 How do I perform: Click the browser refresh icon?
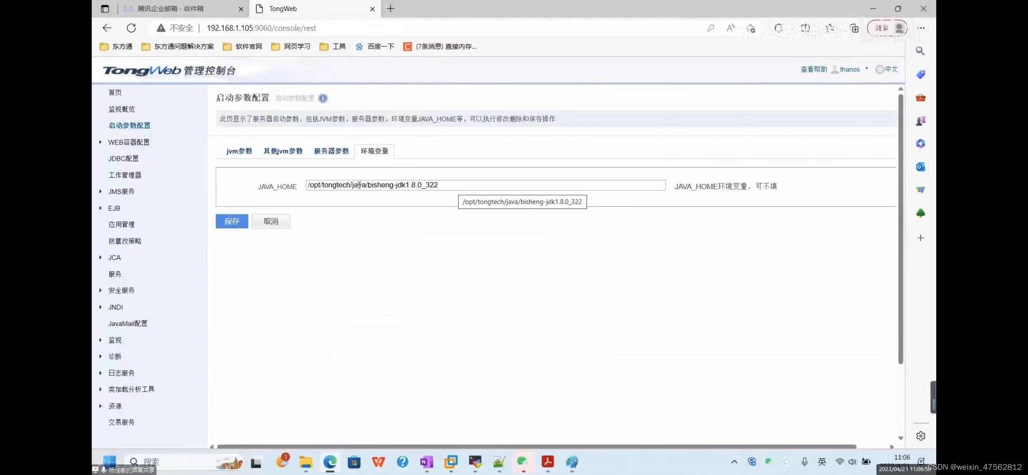[131, 28]
